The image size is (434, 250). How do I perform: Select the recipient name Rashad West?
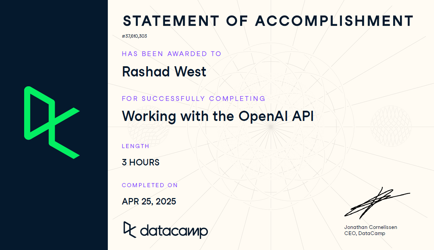[164, 72]
